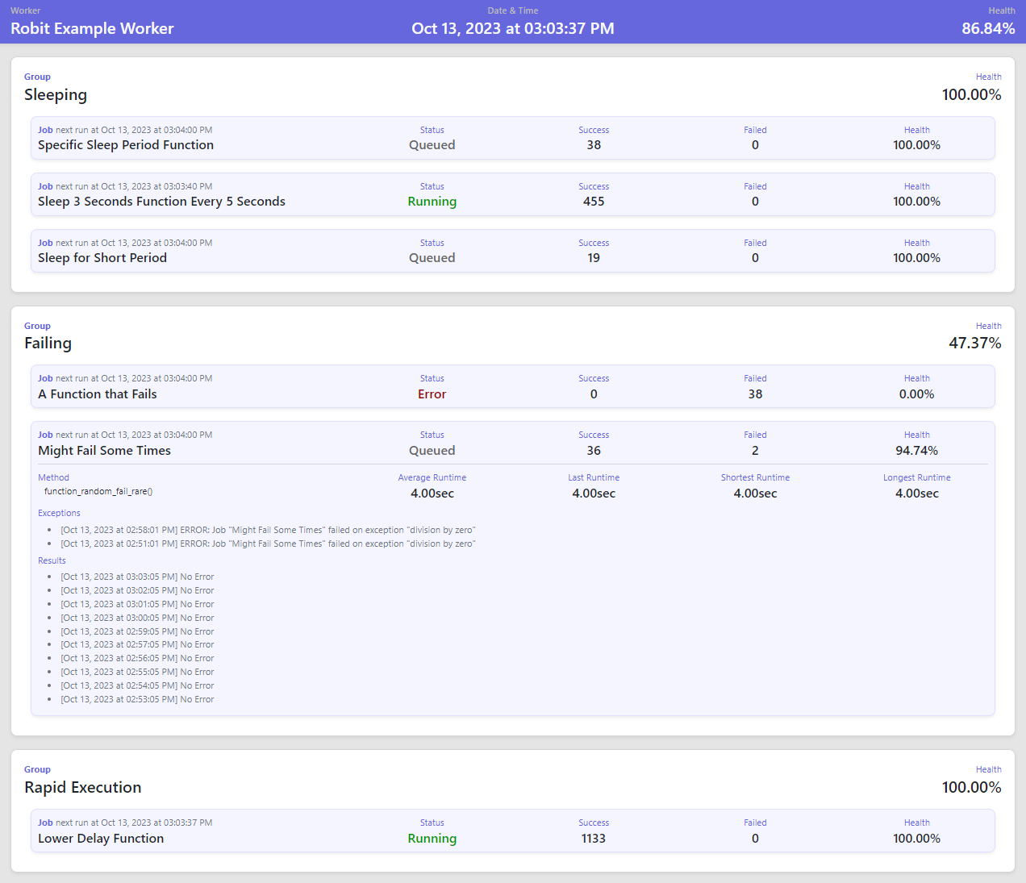
Task: Click Queued status of Might Fail Some Times
Action: coord(432,451)
